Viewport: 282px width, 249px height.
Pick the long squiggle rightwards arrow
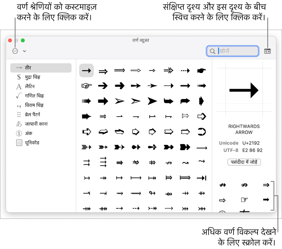click(x=136, y=193)
